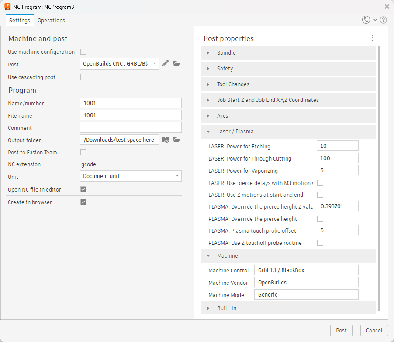Screen dimensions: 394x342
Task: Browse output folder using folder icon
Action: pos(176,140)
